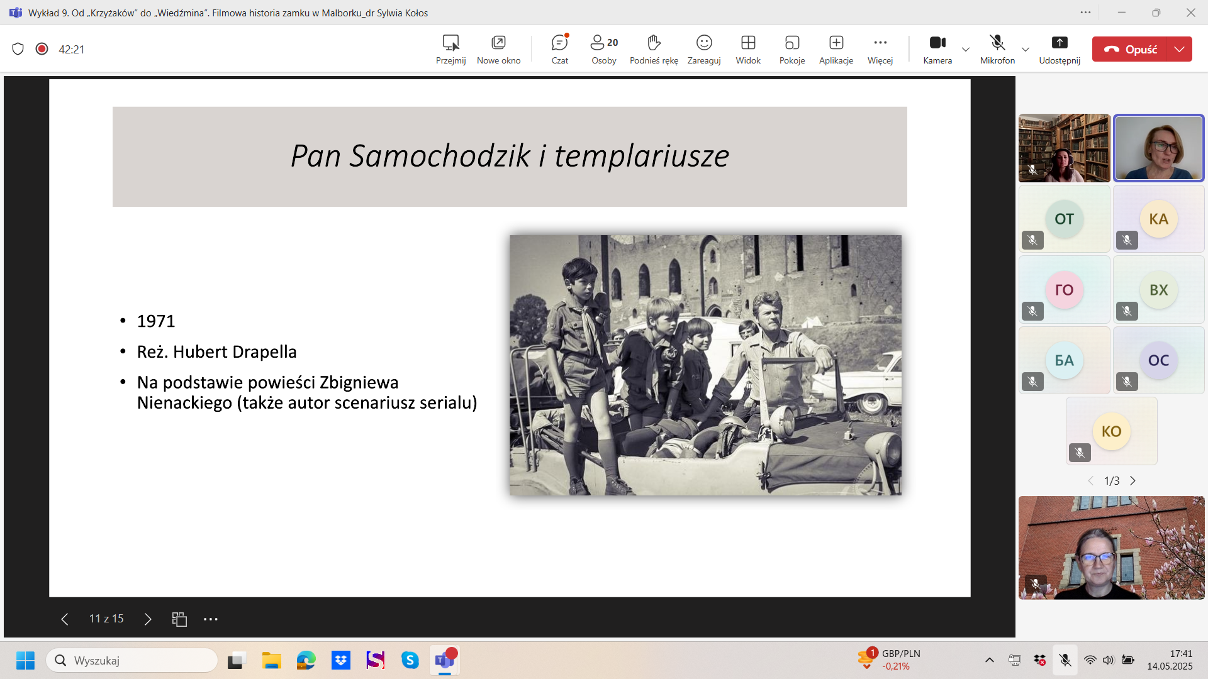Select participant tile KA

(x=1158, y=219)
